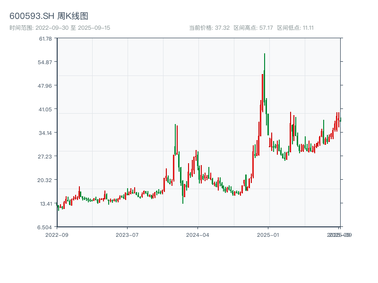Click the y-axis label 27.23
Image resolution: width=378 pixels, height=283 pixels.
click(45, 157)
